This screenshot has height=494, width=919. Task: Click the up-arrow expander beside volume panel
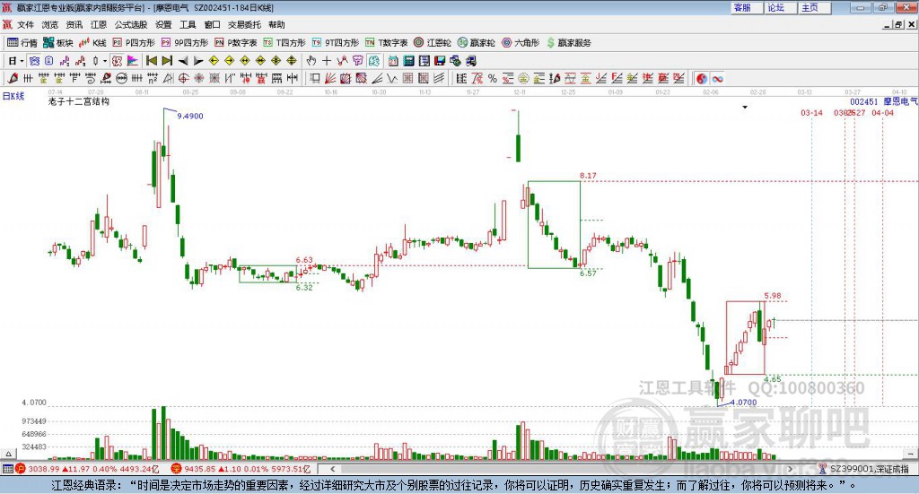[8, 454]
